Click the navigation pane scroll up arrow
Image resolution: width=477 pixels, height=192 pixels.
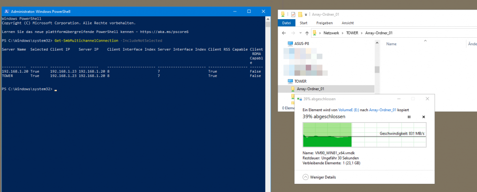coord(377,43)
